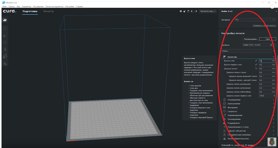Select the Rotate tool icon
The height and width of the screenshot is (148, 278).
pos(4,42)
